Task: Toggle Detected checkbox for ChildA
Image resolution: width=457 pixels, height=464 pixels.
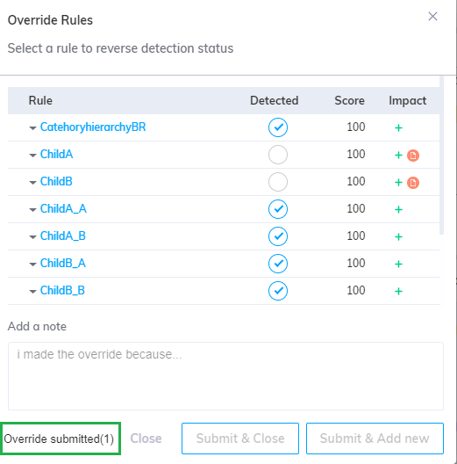Action: 278,155
